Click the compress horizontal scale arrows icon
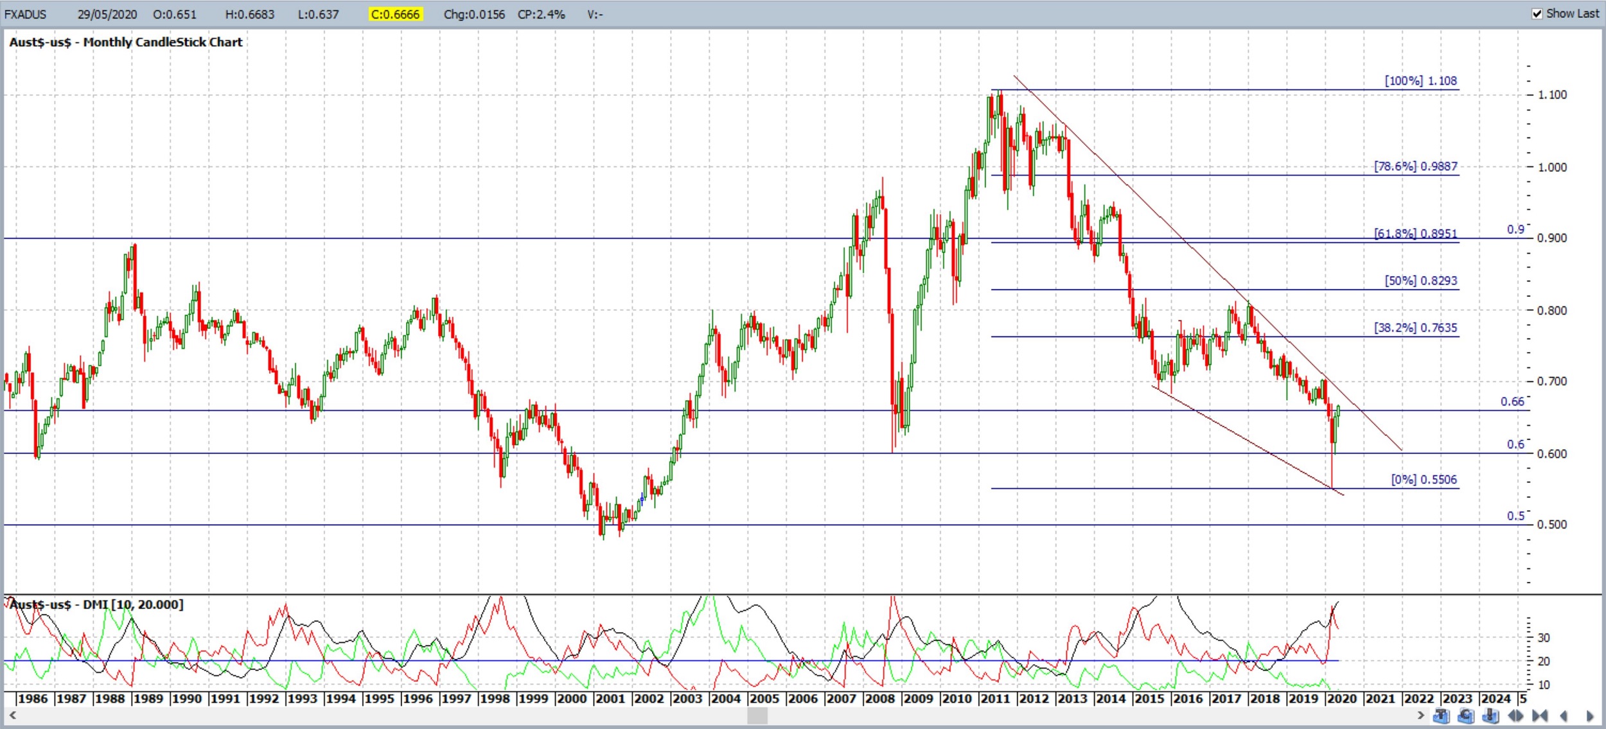This screenshot has width=1606, height=729. 1540,716
